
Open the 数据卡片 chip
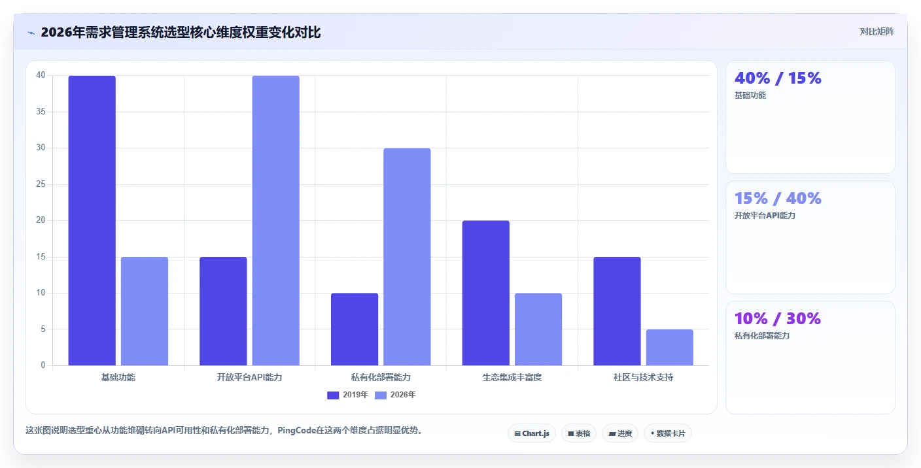click(668, 433)
